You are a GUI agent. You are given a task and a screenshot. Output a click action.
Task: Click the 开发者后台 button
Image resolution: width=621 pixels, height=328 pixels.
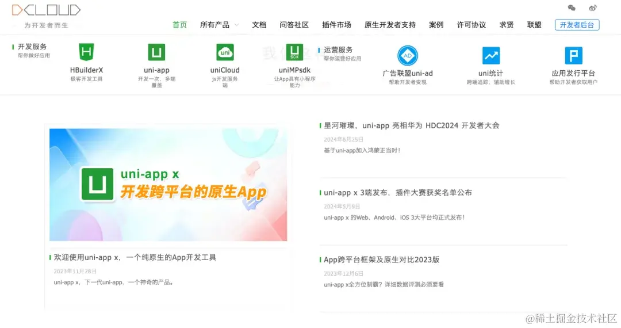click(577, 25)
